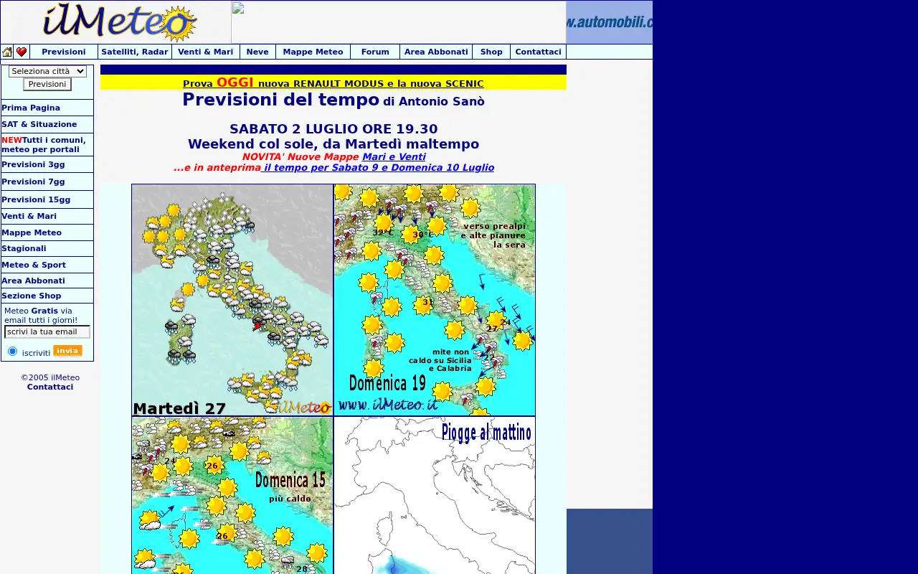918x574 pixels.
Task: Select the iscriviti radio button
Action: 12,351
